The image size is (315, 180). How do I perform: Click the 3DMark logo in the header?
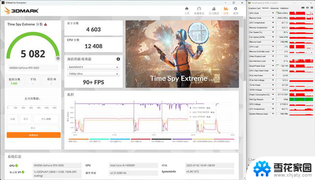pos(21,11)
